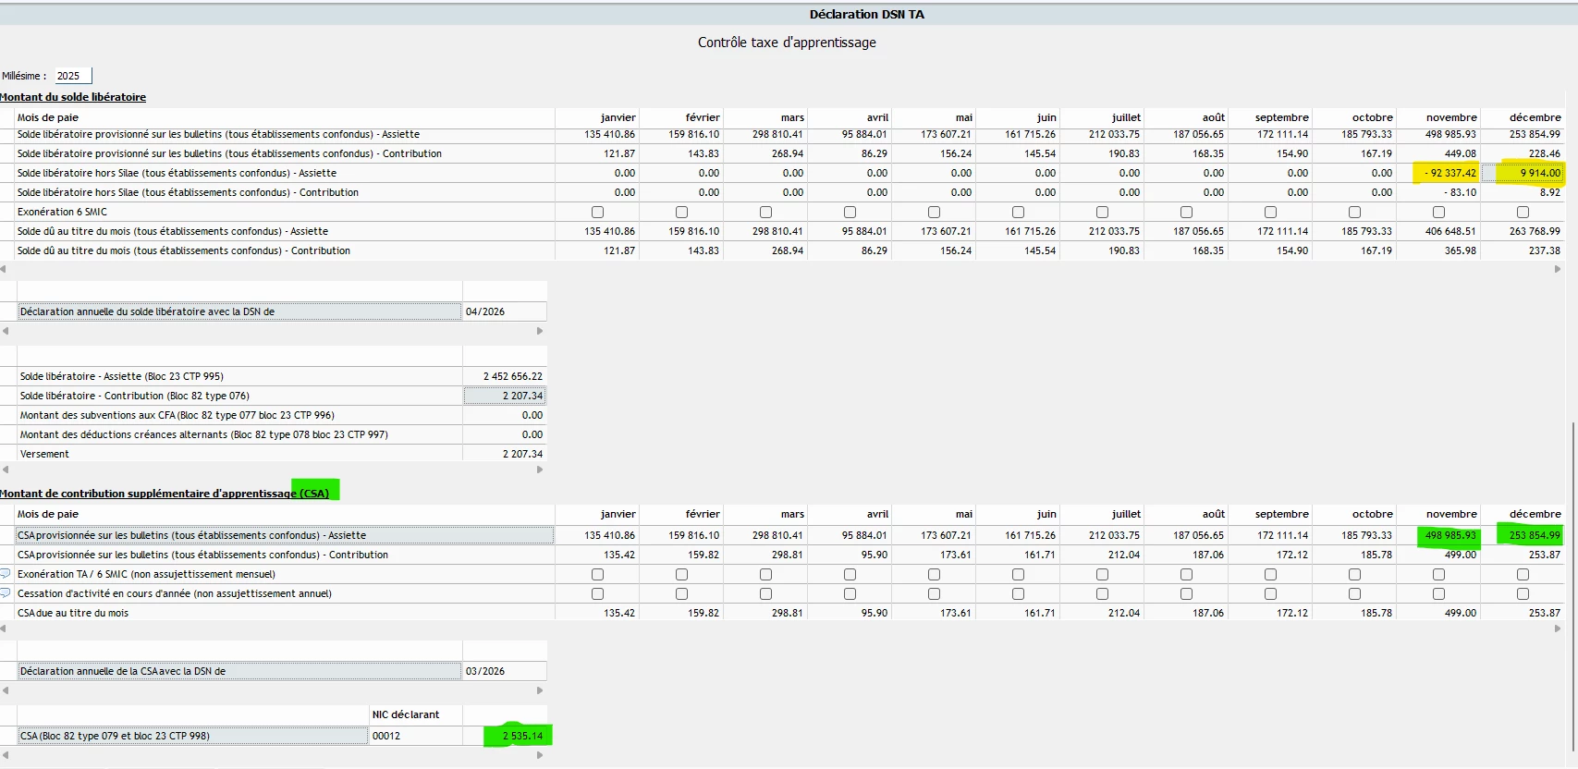The image size is (1578, 769).
Task: Click the Millésime year field showing 2025
Action: click(72, 76)
